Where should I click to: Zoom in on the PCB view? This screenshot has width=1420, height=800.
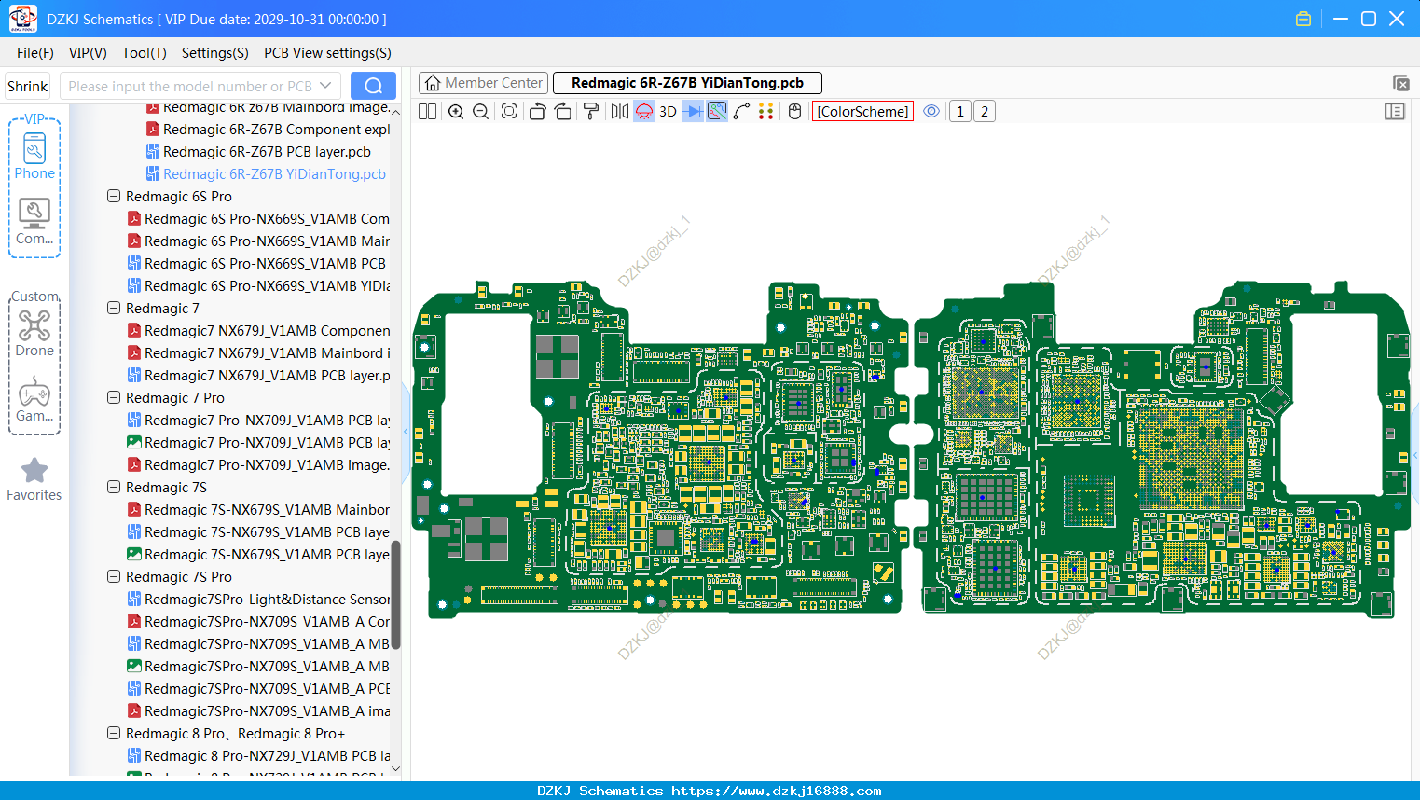click(456, 112)
